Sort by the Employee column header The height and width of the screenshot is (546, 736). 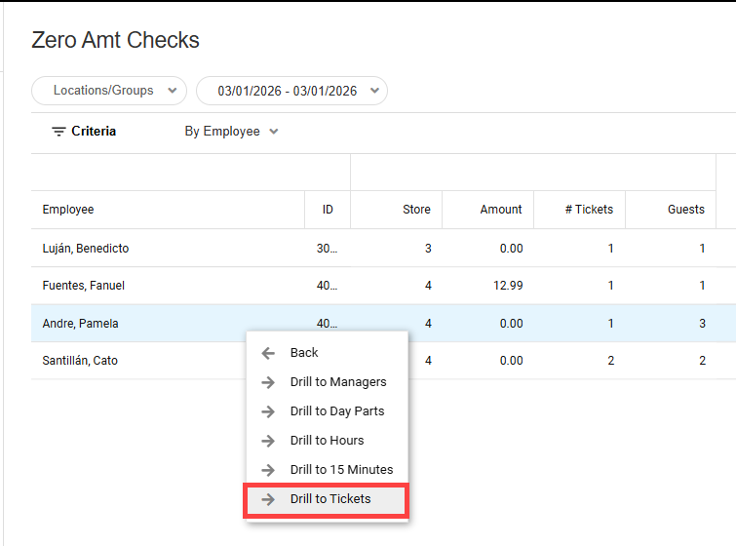68,210
